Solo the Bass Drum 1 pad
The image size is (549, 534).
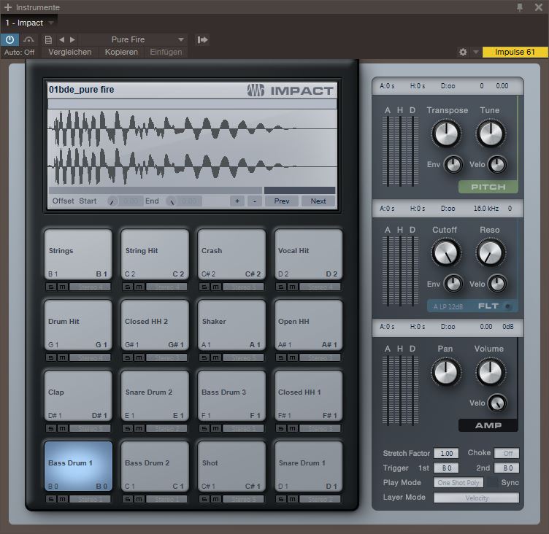tap(51, 499)
